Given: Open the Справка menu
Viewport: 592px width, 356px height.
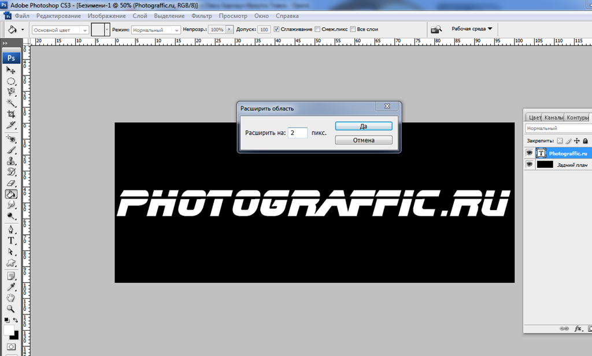Looking at the screenshot, I should pos(287,16).
